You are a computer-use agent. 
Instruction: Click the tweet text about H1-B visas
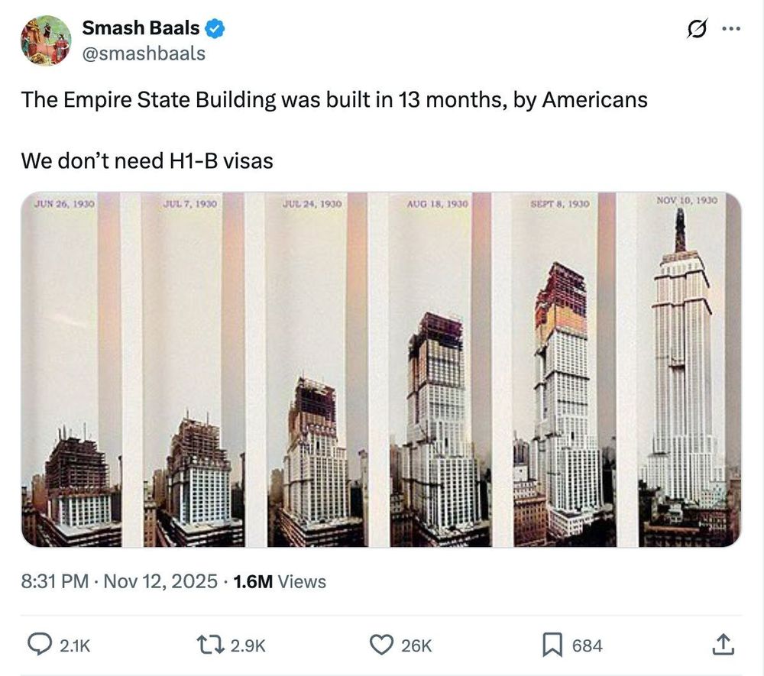tap(148, 160)
